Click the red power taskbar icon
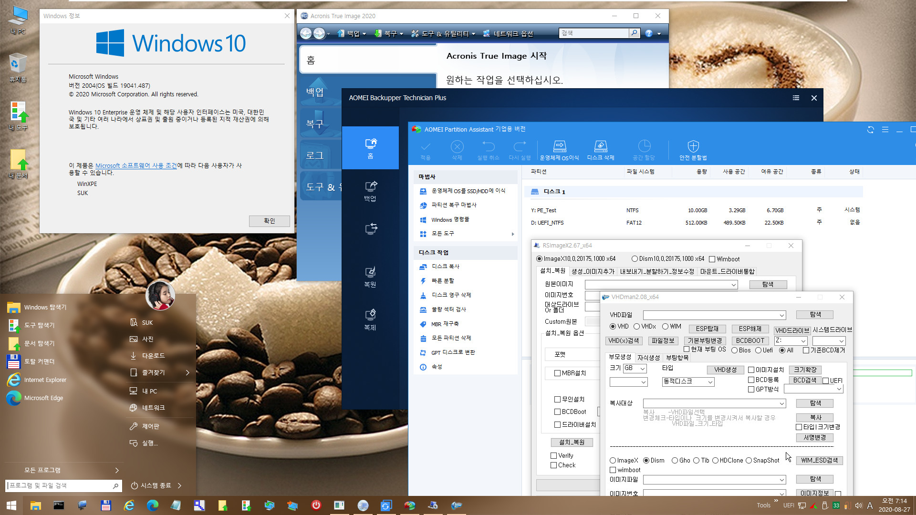Screen dimensions: 916x515 [316, 505]
